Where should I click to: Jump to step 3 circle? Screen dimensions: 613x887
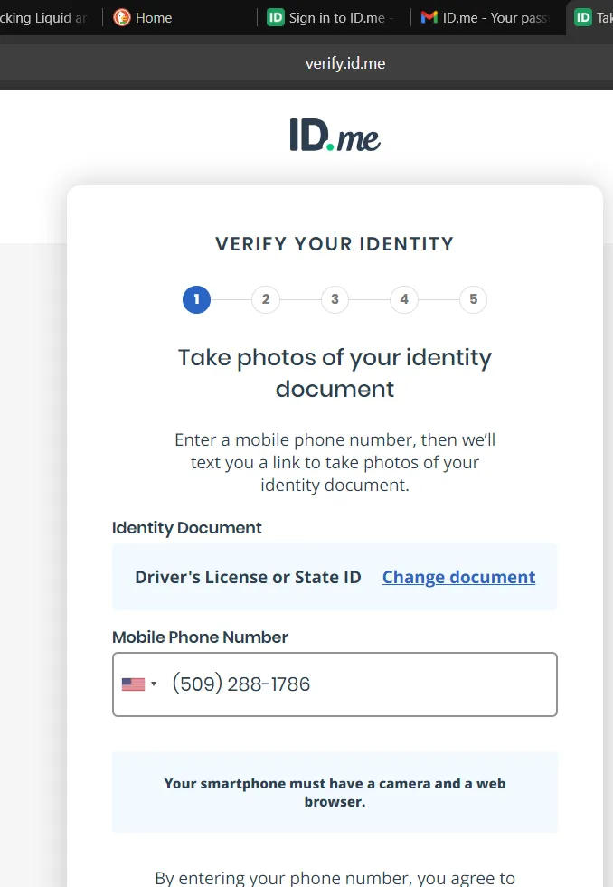[335, 299]
